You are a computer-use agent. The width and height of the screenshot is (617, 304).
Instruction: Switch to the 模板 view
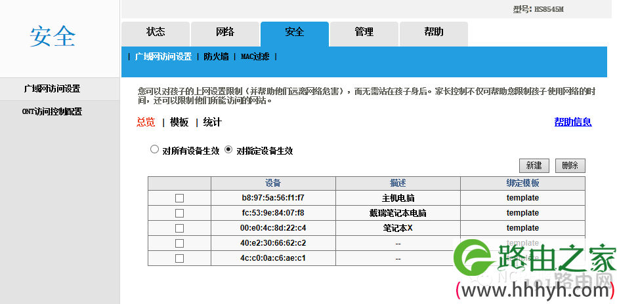pos(179,123)
